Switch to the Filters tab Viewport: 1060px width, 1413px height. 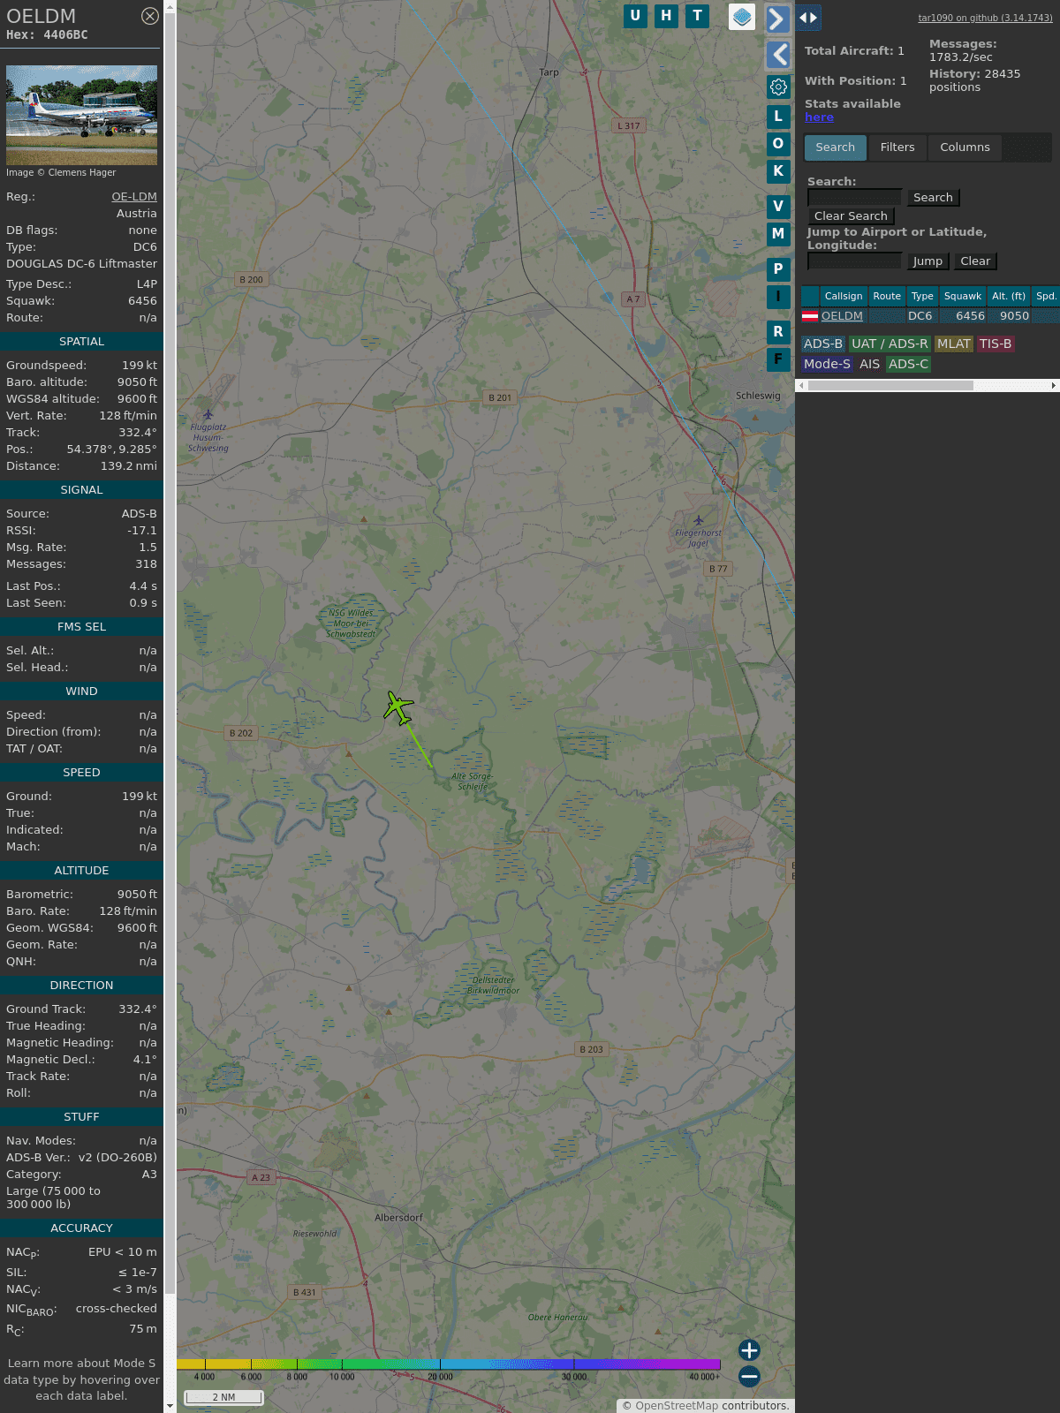tap(897, 147)
